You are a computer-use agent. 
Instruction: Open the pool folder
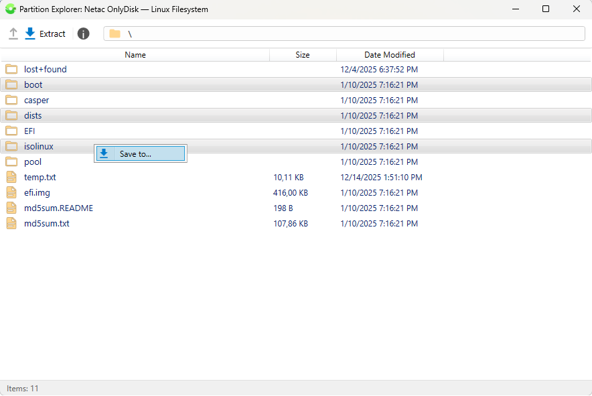tap(32, 161)
